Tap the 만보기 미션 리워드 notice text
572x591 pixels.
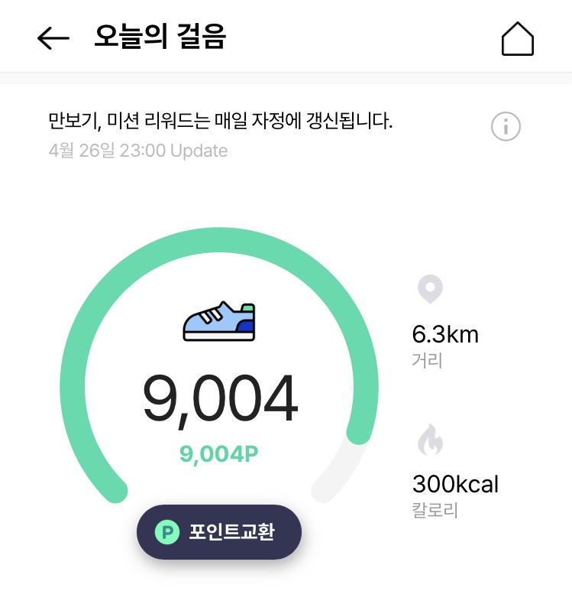[220, 121]
